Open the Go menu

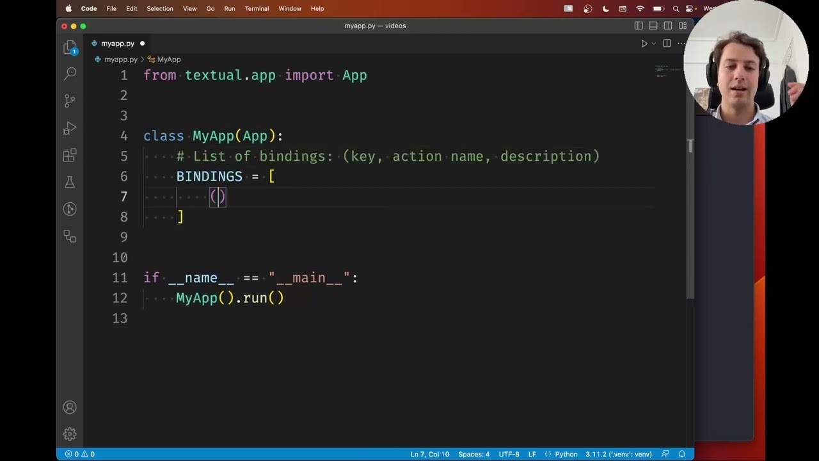[211, 8]
